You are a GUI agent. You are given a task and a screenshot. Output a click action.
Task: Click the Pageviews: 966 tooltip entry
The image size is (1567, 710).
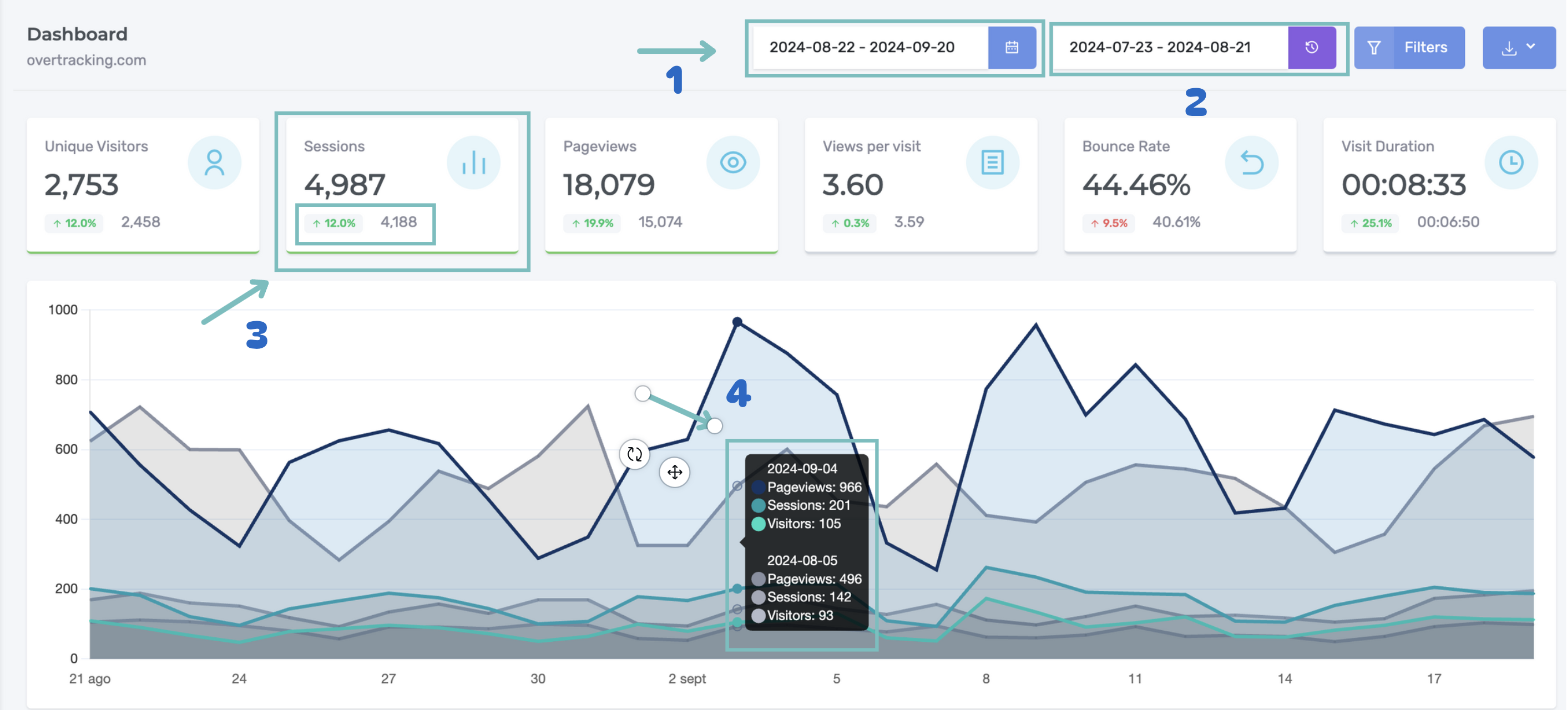pyautogui.click(x=807, y=487)
